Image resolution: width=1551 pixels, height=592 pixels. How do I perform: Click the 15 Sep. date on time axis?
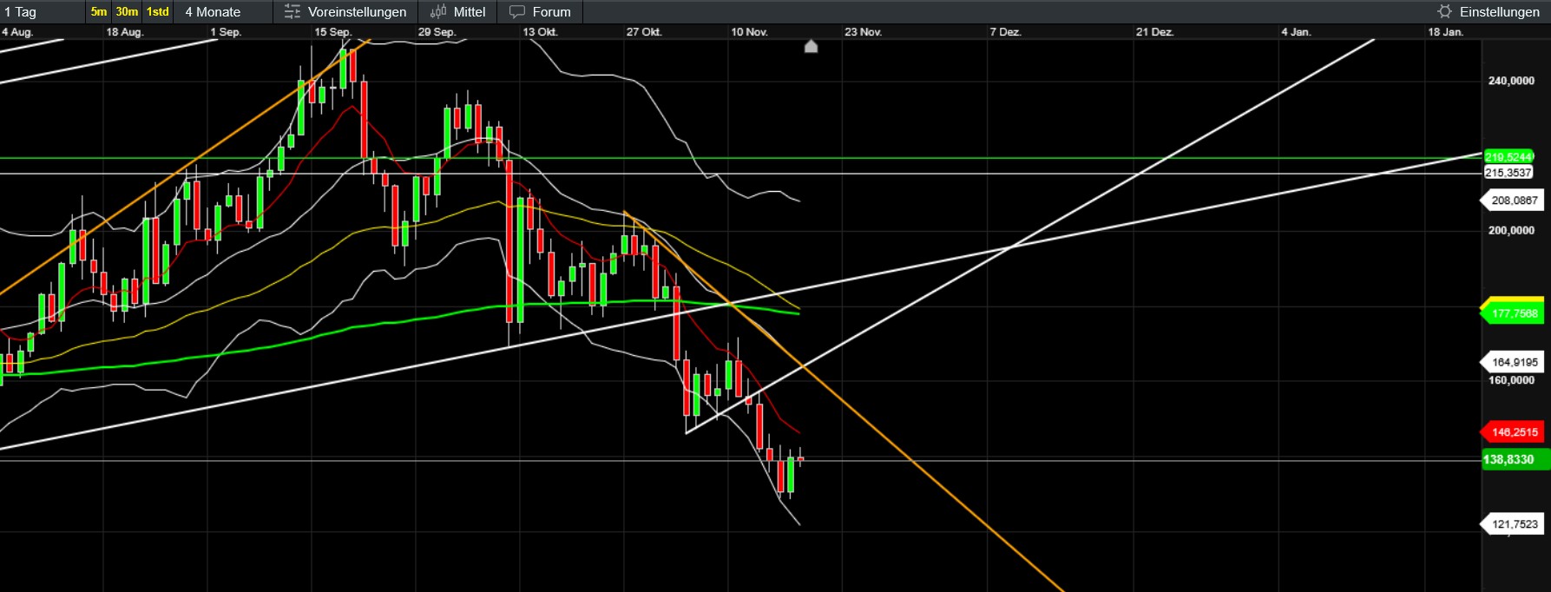point(332,32)
